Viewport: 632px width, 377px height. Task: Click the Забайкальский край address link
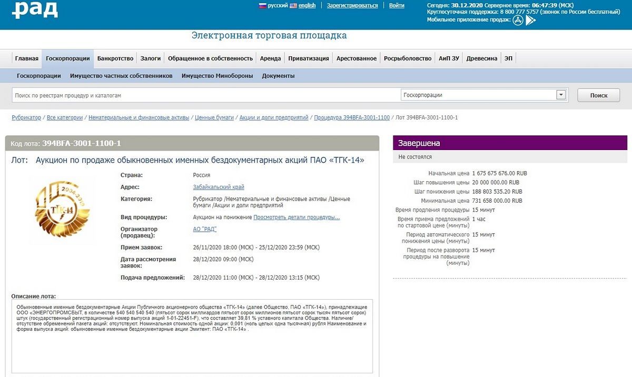[x=219, y=187]
